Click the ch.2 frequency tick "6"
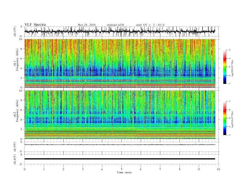246x190 pixels. 22,110
